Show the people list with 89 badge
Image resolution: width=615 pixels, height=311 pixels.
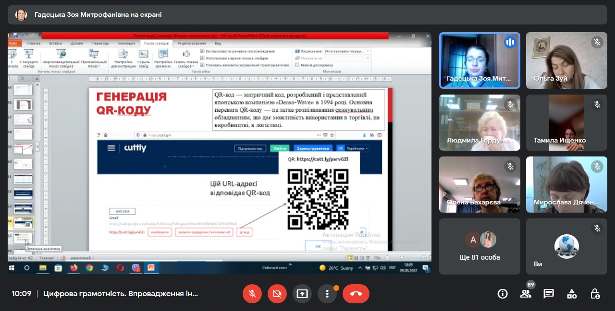[526, 294]
